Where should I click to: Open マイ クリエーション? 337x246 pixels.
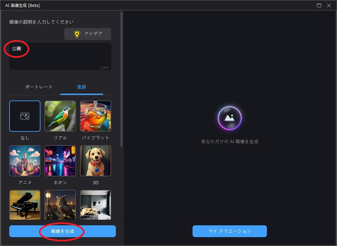(x=229, y=231)
